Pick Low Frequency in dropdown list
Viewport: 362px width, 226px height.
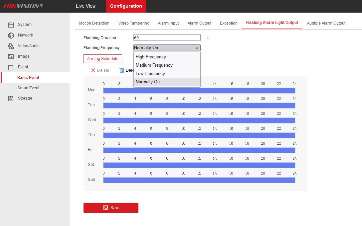tap(150, 74)
